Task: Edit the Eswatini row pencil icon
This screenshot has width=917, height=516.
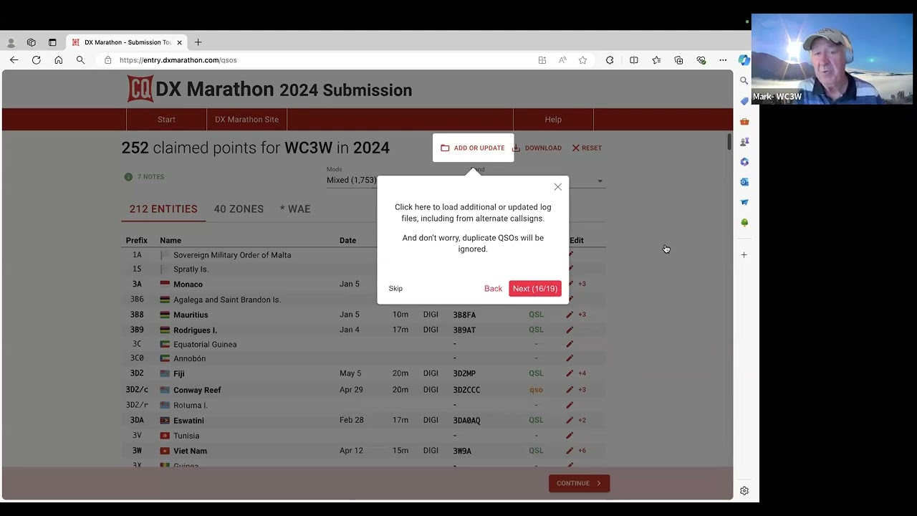Action: (570, 420)
